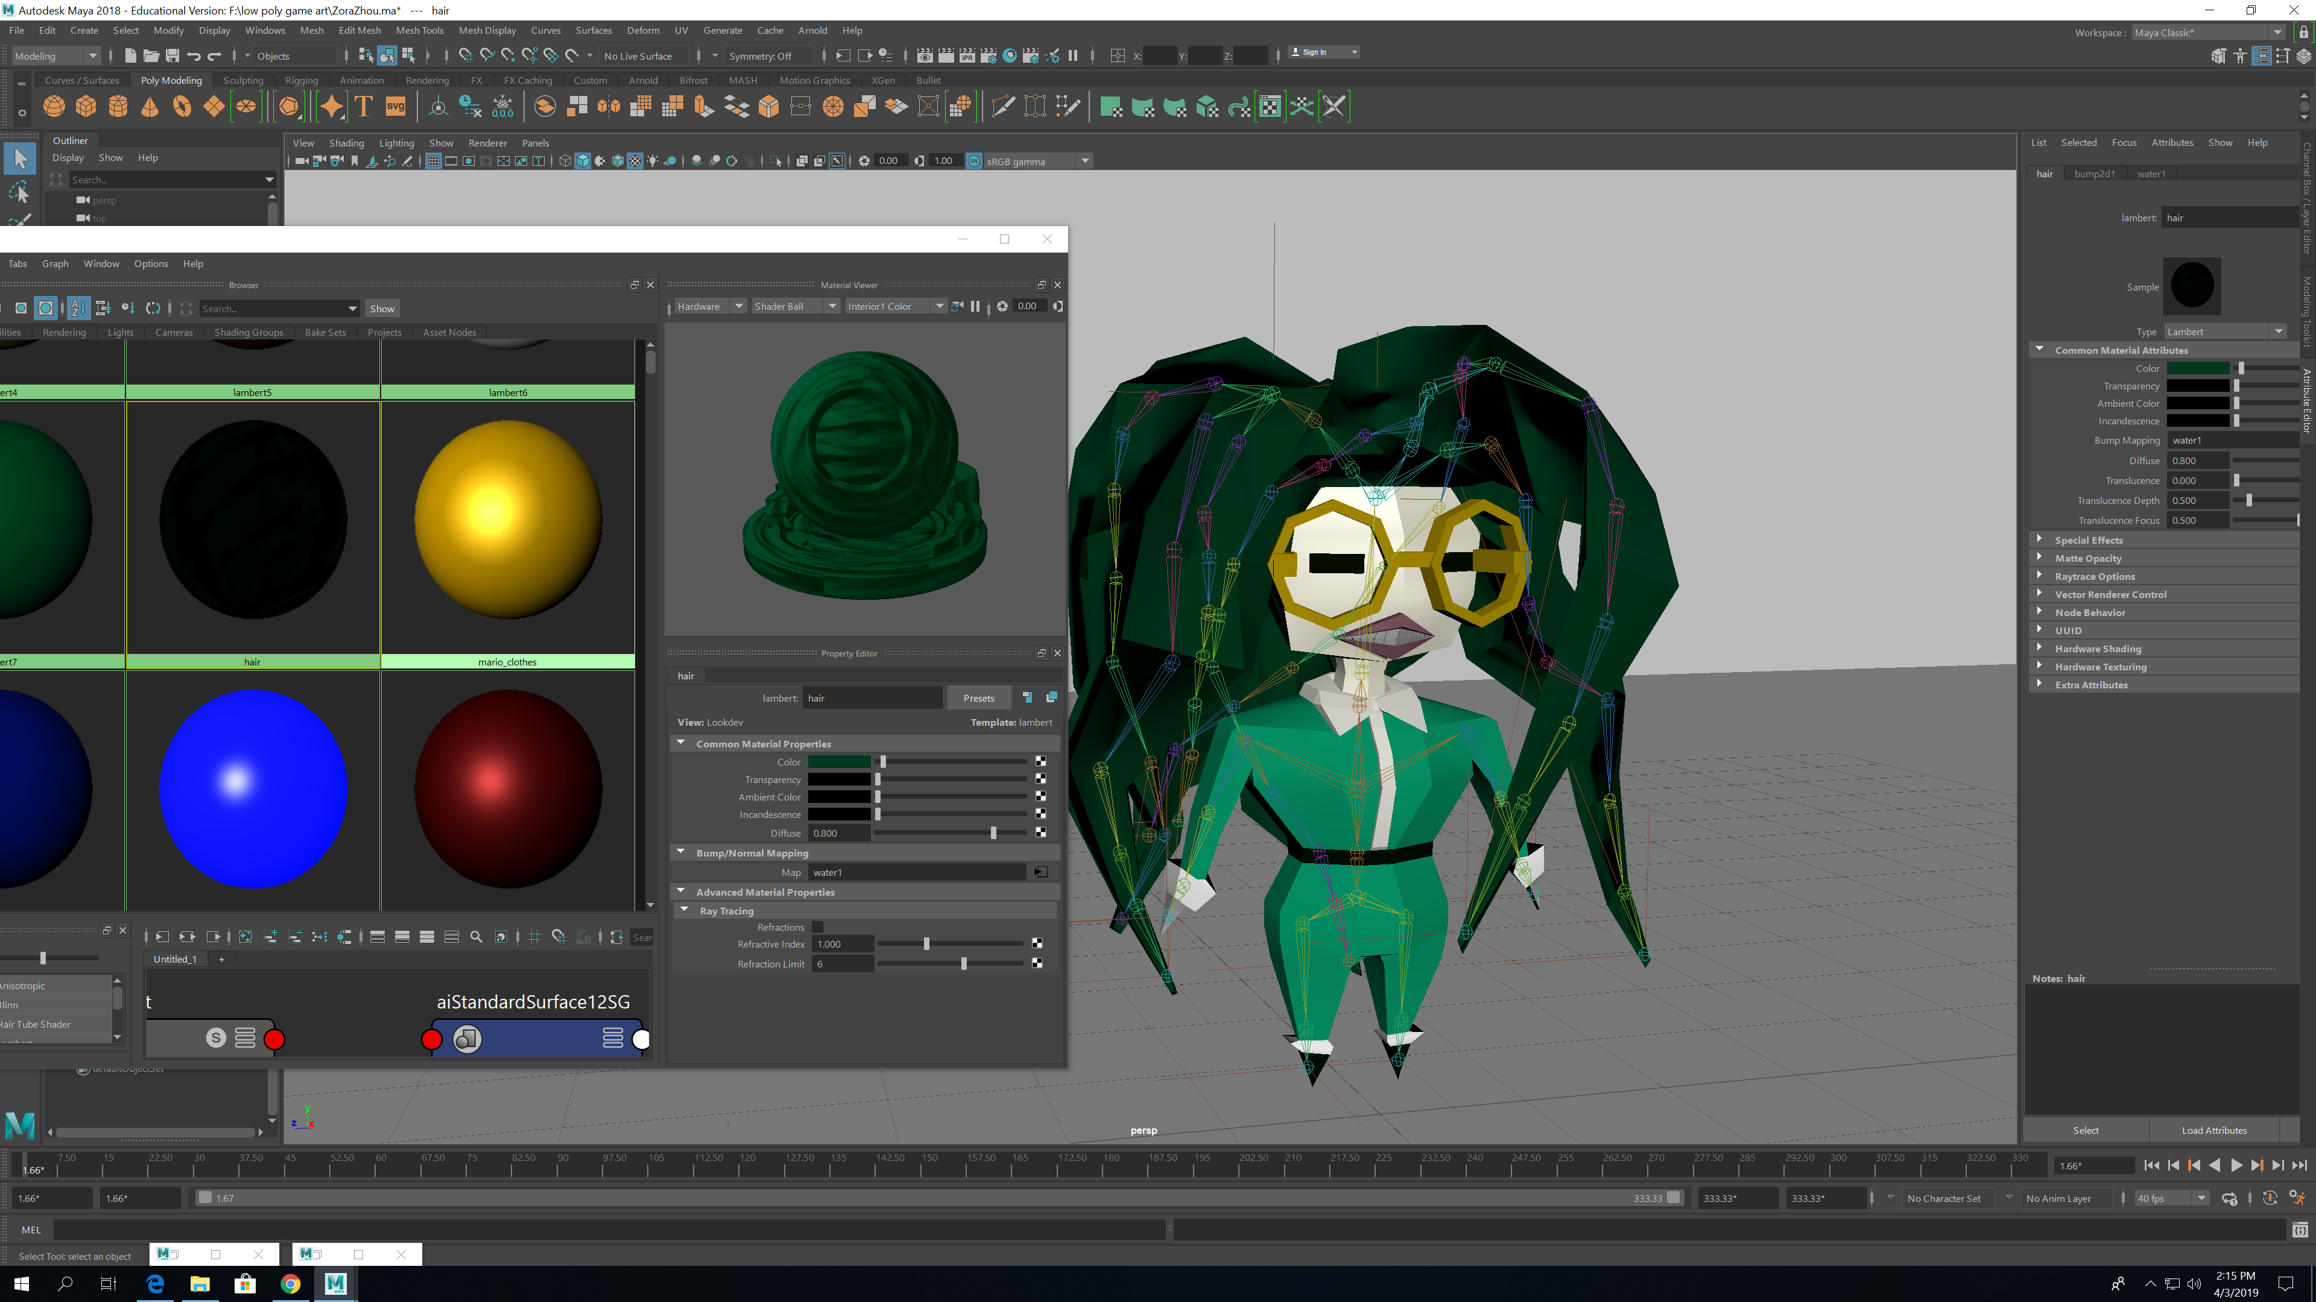Switch to the Sculpting shelf tab
Image resolution: width=2316 pixels, height=1302 pixels.
242,80
